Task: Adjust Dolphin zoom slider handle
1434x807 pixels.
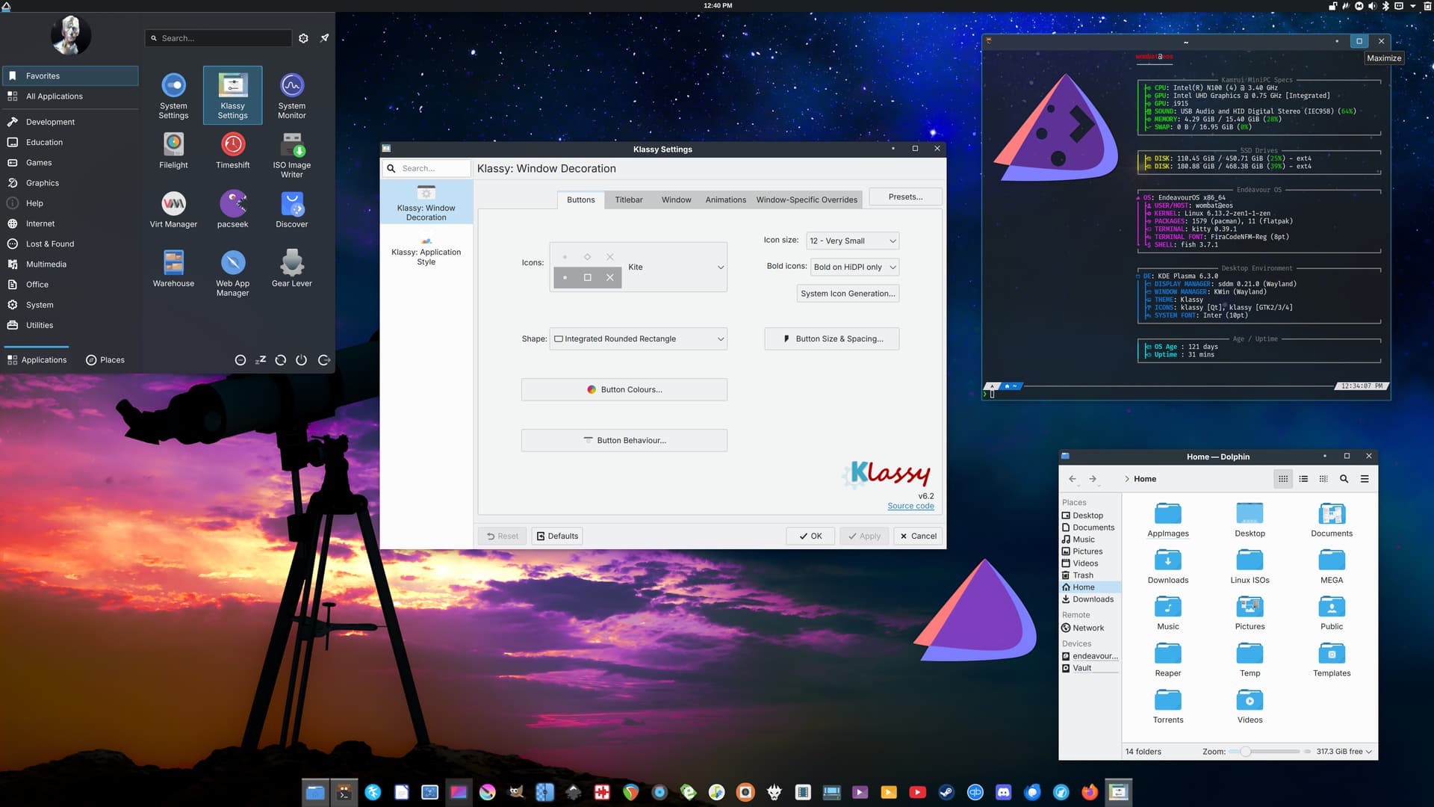Action: [x=1246, y=752]
